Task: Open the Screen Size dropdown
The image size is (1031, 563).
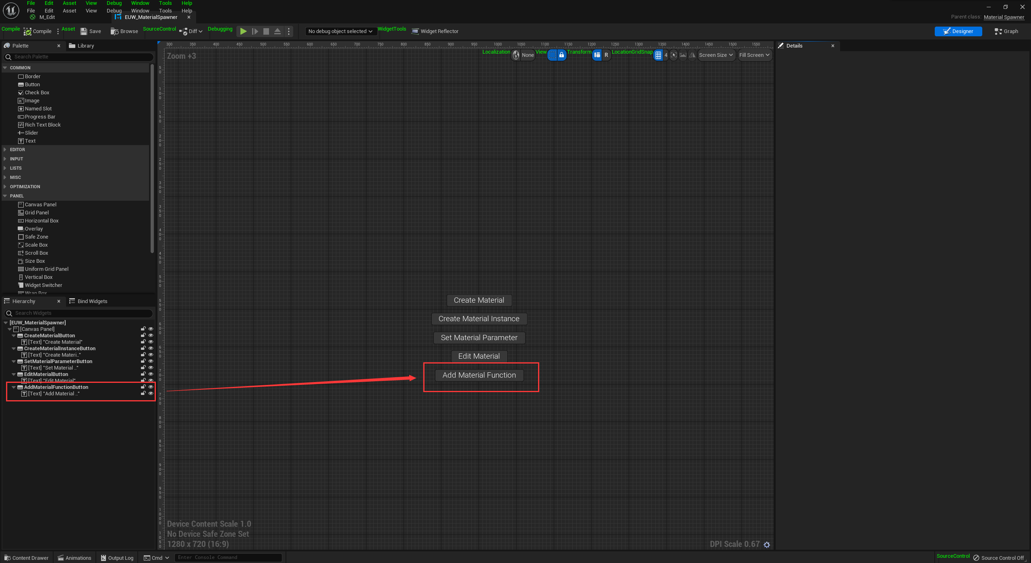Action: coord(716,55)
